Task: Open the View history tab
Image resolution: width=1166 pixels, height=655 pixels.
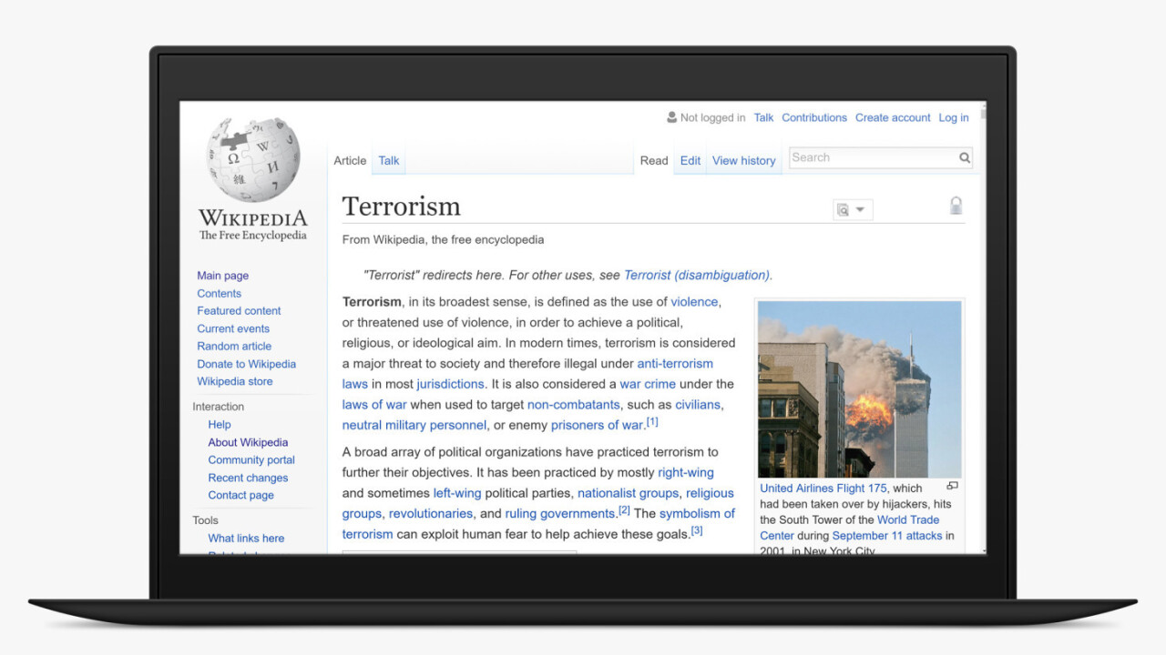Action: 743,161
